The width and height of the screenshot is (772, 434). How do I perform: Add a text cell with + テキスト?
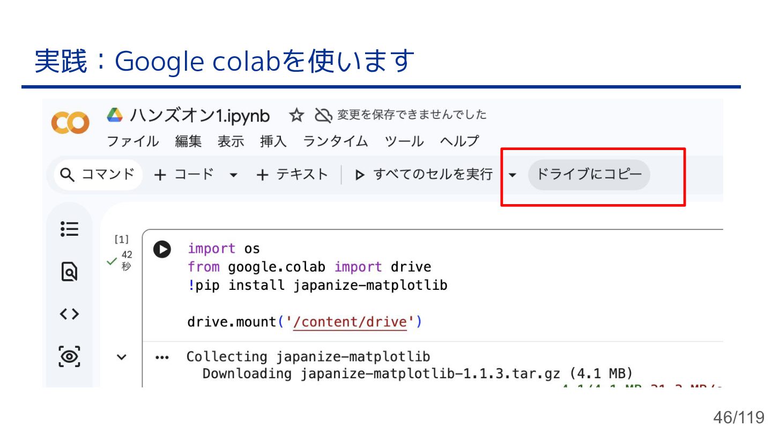(x=292, y=175)
